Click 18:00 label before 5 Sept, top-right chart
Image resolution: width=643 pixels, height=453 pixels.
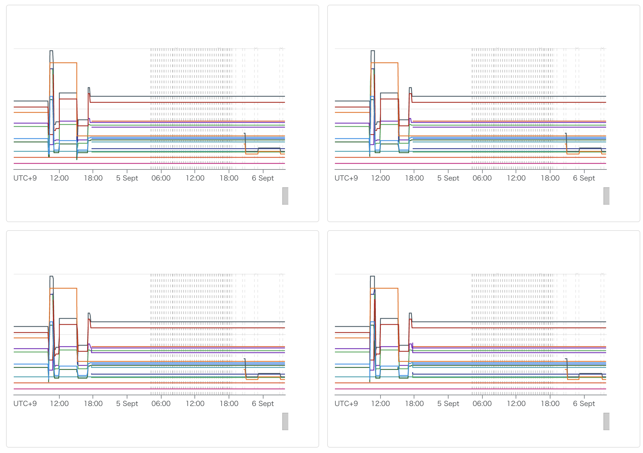[x=414, y=178]
